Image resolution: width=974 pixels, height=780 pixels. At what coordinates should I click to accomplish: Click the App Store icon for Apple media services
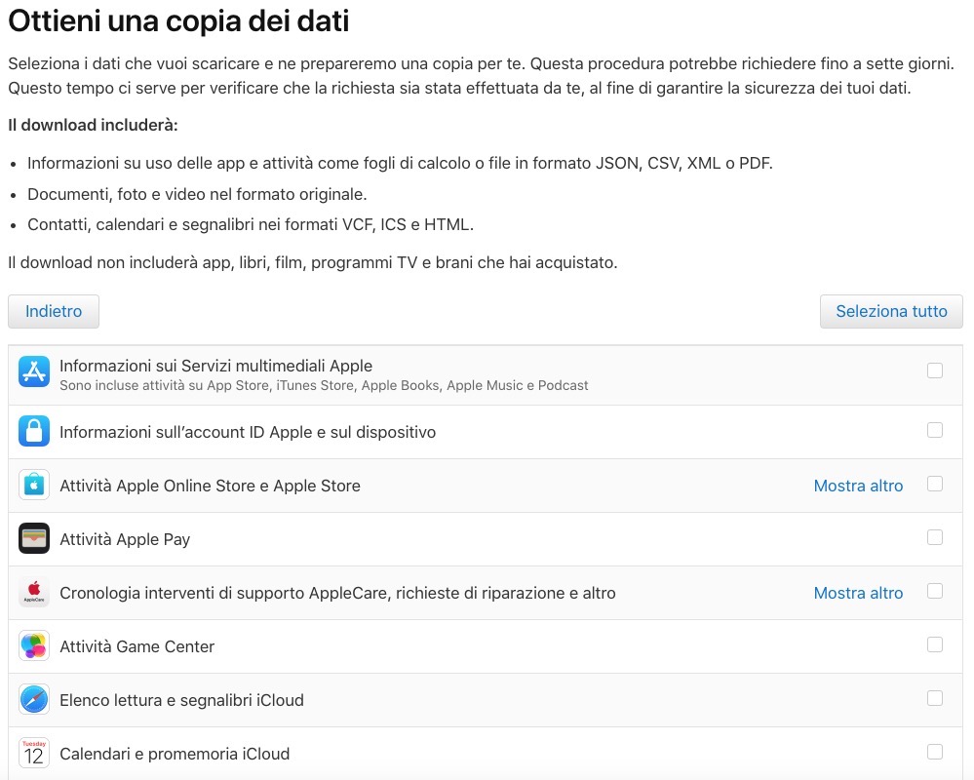point(34,371)
